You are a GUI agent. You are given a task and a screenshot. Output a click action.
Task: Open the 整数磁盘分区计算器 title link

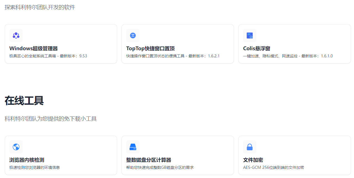[x=149, y=160]
